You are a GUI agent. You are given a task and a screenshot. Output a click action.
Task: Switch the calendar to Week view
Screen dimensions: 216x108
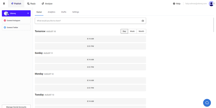click(132, 31)
